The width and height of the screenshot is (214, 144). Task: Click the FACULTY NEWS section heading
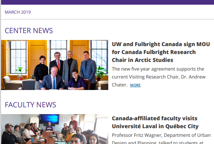click(31, 105)
